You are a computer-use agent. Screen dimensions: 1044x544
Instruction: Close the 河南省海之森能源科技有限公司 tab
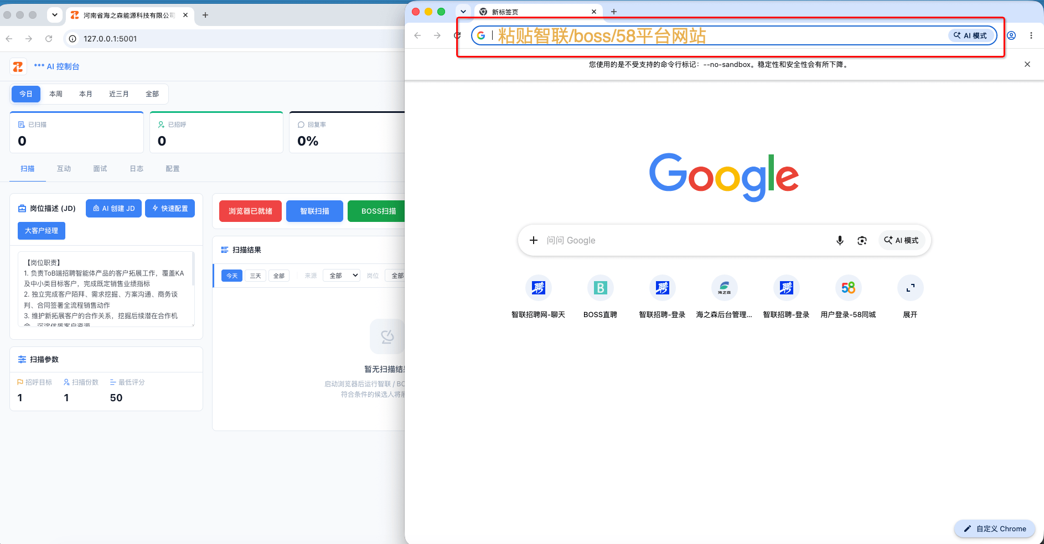coord(185,15)
